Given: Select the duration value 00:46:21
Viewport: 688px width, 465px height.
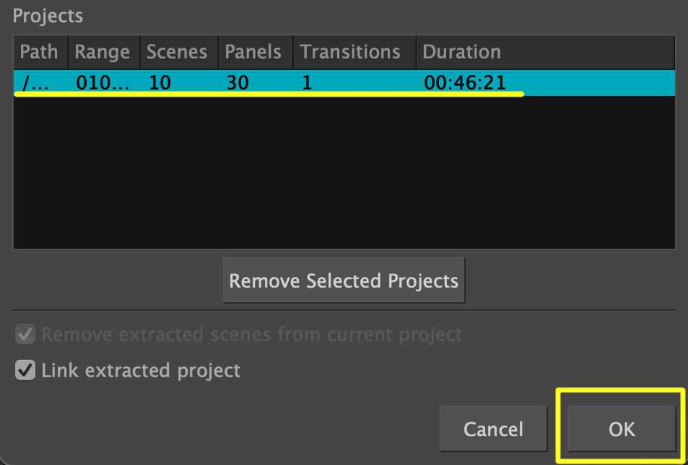Looking at the screenshot, I should tap(465, 82).
